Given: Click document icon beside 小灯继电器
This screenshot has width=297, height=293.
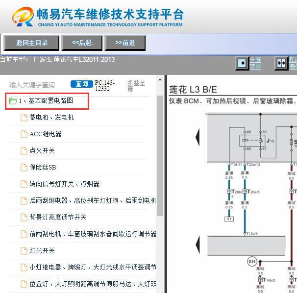Looking at the screenshot, I should tap(24, 267).
